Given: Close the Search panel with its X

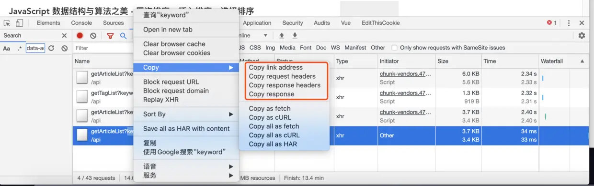Looking at the screenshot, I should (64, 35).
